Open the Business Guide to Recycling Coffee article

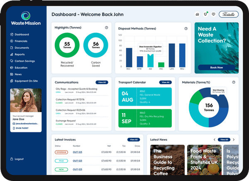tap(166, 162)
